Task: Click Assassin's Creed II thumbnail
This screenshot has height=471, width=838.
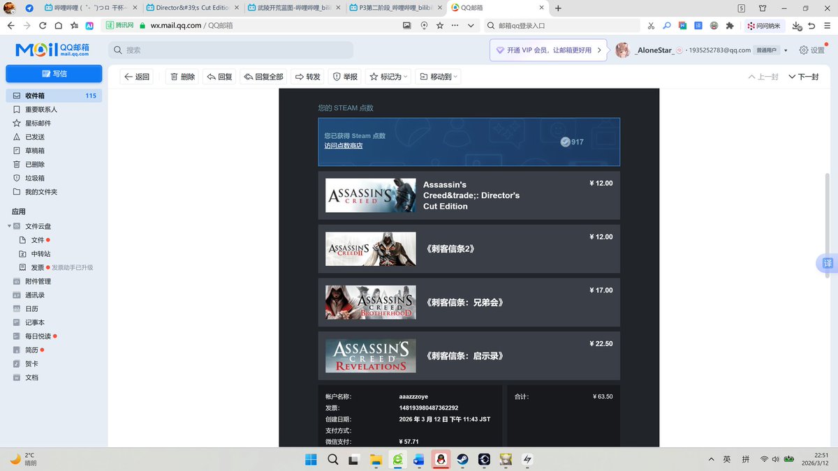Action: [x=371, y=249]
